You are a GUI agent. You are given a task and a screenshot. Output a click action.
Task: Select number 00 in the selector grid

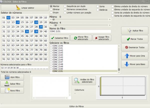click(x=45, y=59)
